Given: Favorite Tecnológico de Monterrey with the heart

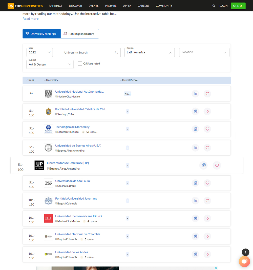Looking at the screenshot, I should [207, 129].
